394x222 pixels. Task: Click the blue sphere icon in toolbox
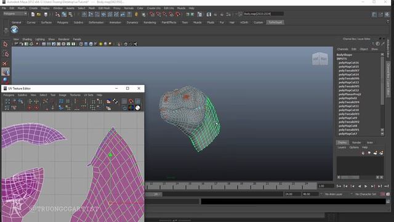[x=6, y=80]
